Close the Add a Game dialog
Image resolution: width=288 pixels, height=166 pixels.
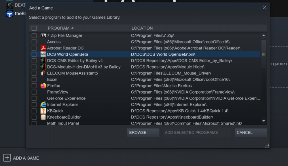(264, 7)
